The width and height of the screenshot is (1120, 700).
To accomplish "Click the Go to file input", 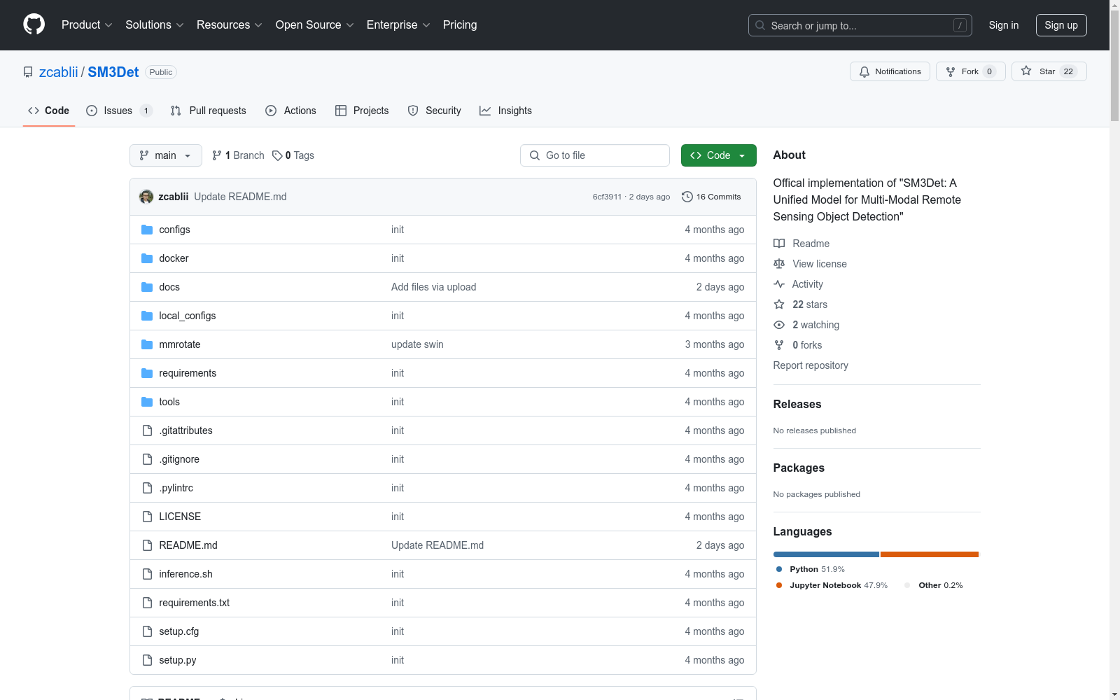I will [595, 155].
